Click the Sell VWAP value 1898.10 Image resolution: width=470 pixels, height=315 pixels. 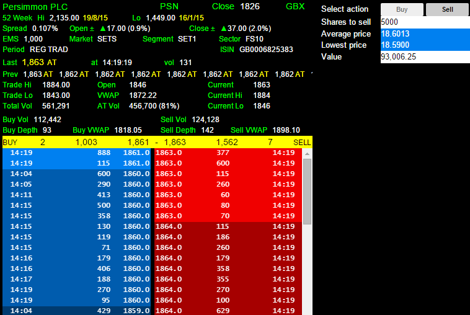(x=286, y=130)
